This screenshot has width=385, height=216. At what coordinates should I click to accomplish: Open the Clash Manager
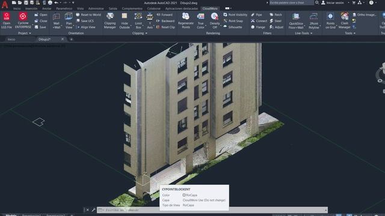pyautogui.click(x=344, y=21)
